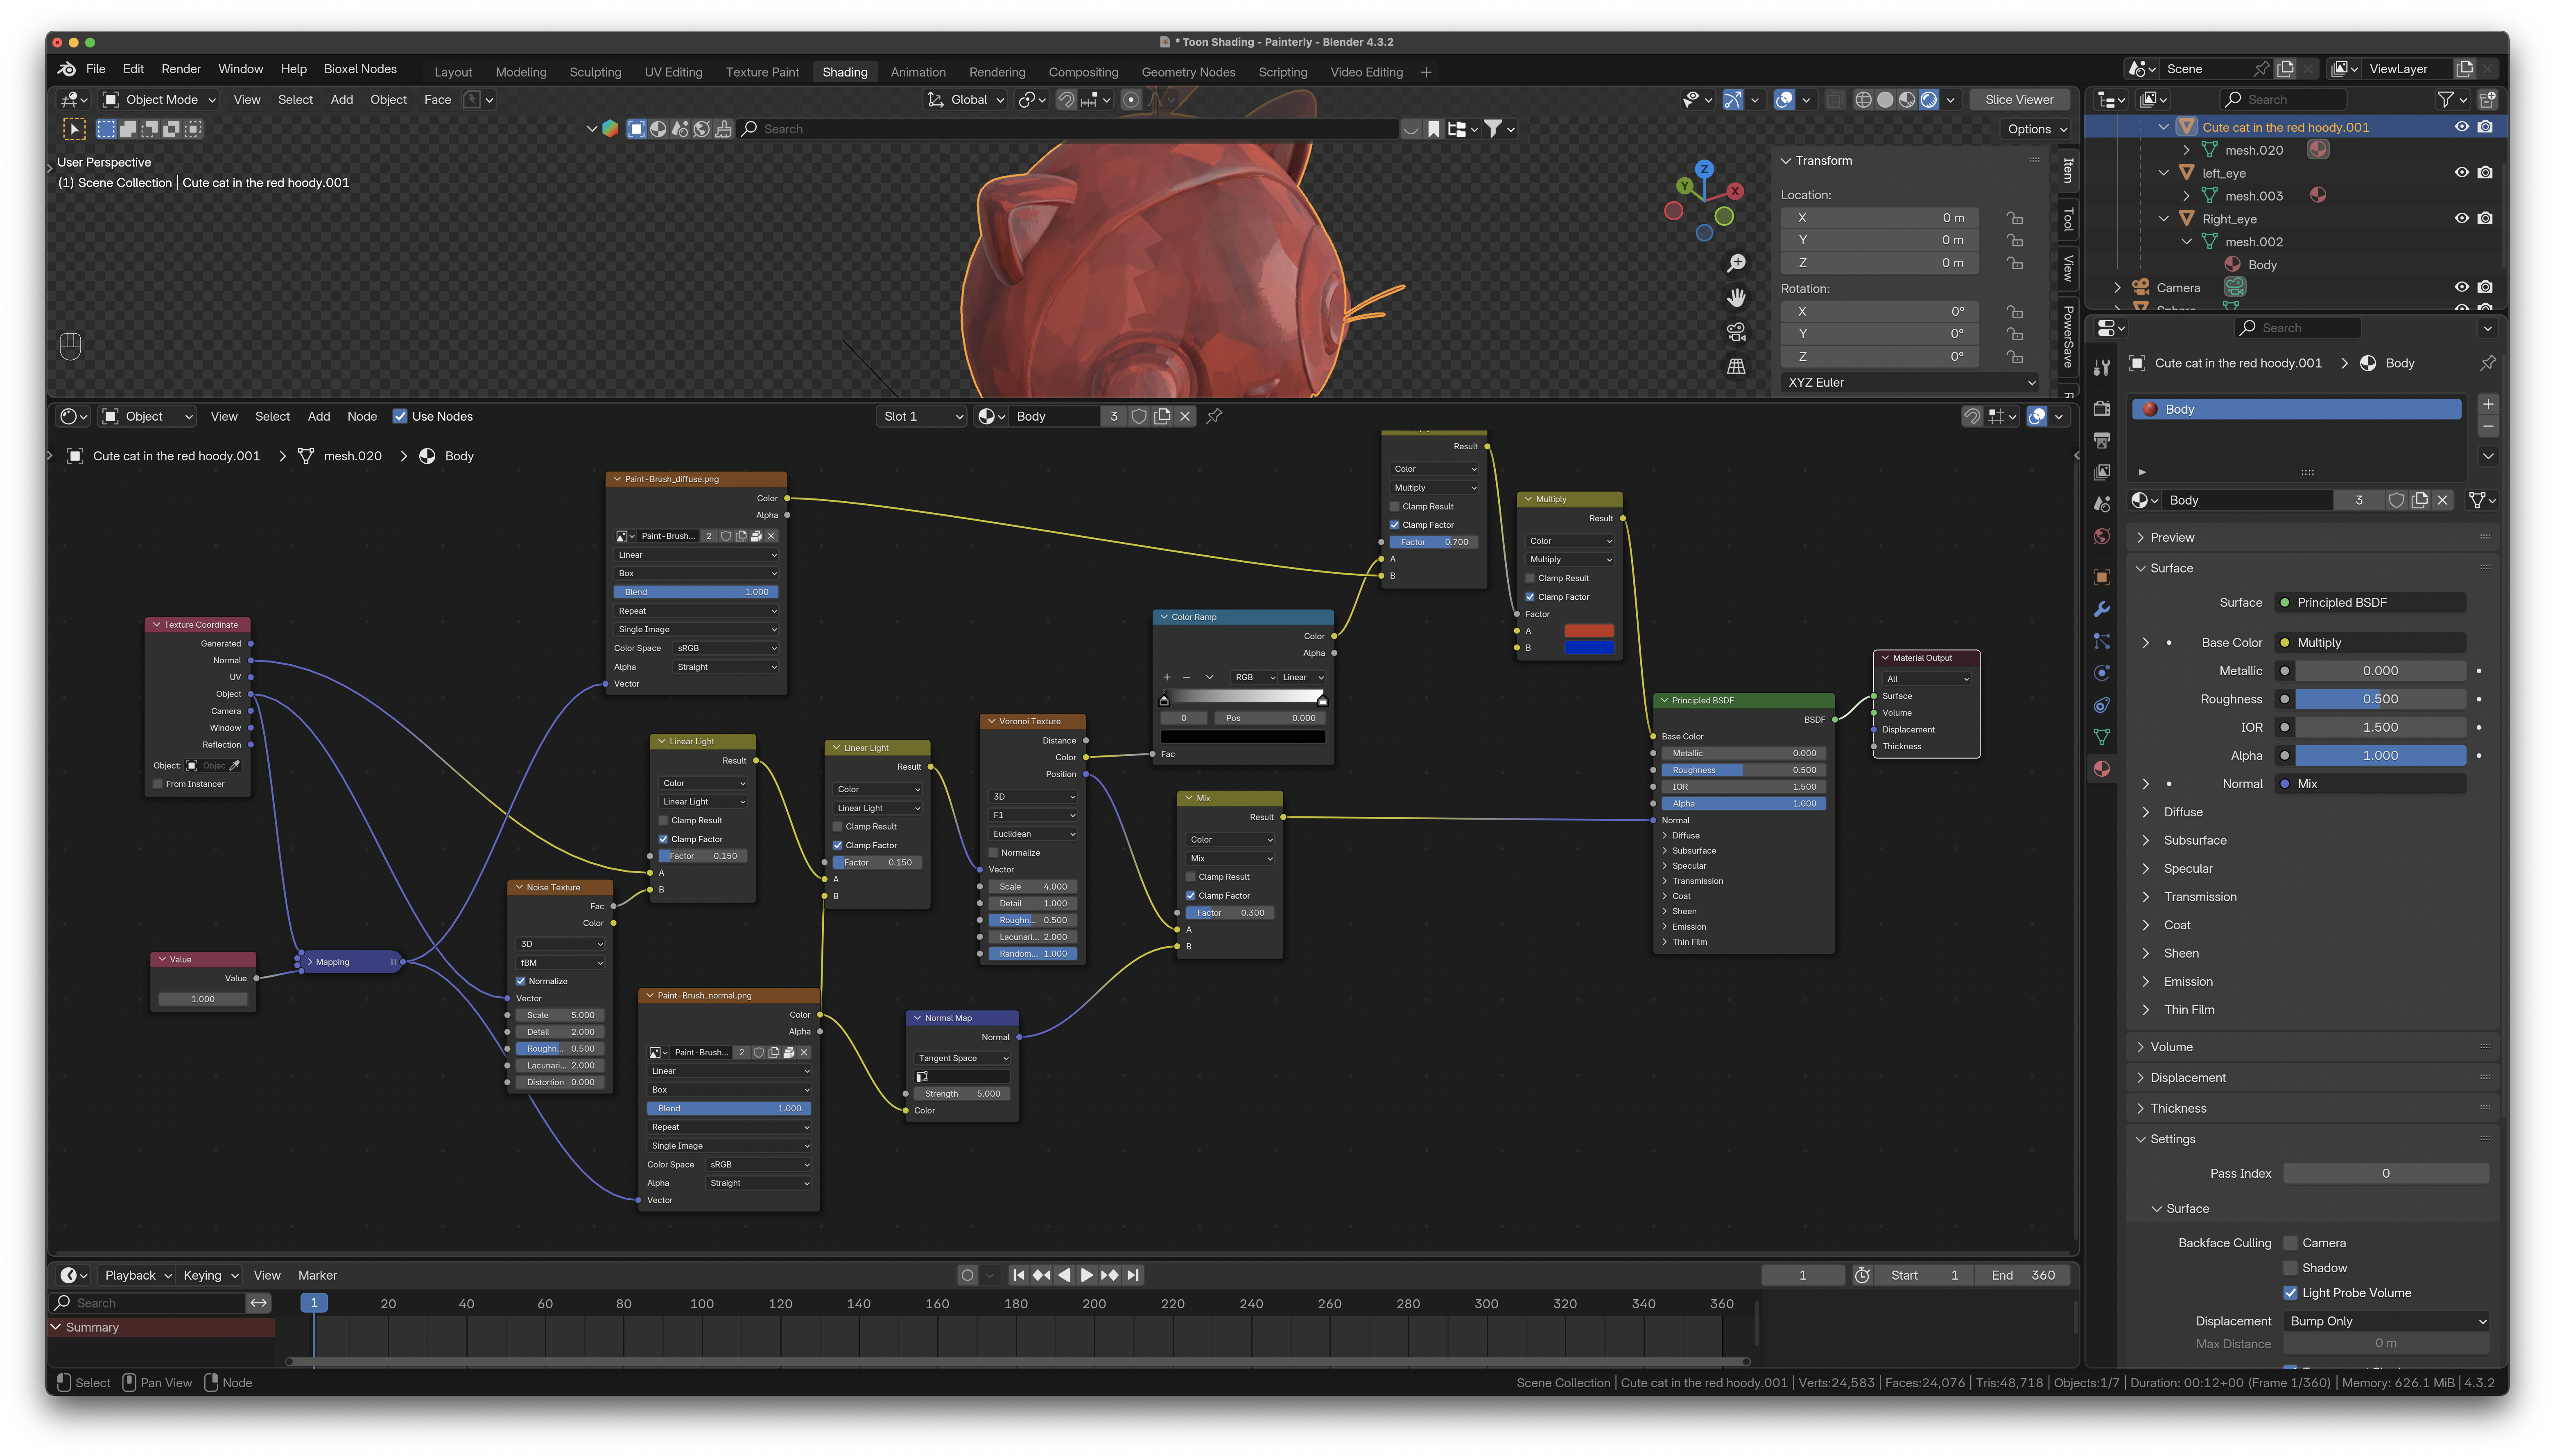Image resolution: width=2555 pixels, height=1456 pixels.
Task: Pin the Body node tree
Action: click(1214, 416)
